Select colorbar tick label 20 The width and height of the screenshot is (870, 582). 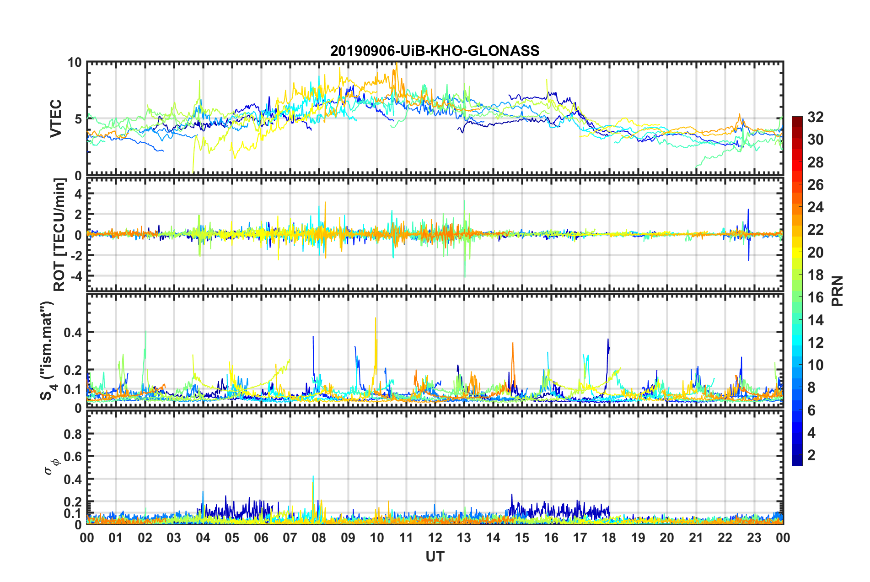coord(815,252)
